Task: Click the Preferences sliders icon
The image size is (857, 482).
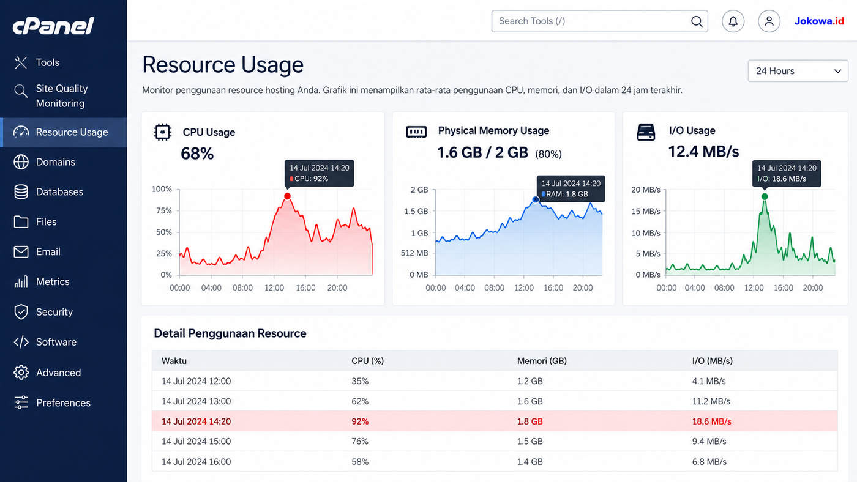Action: click(21, 402)
